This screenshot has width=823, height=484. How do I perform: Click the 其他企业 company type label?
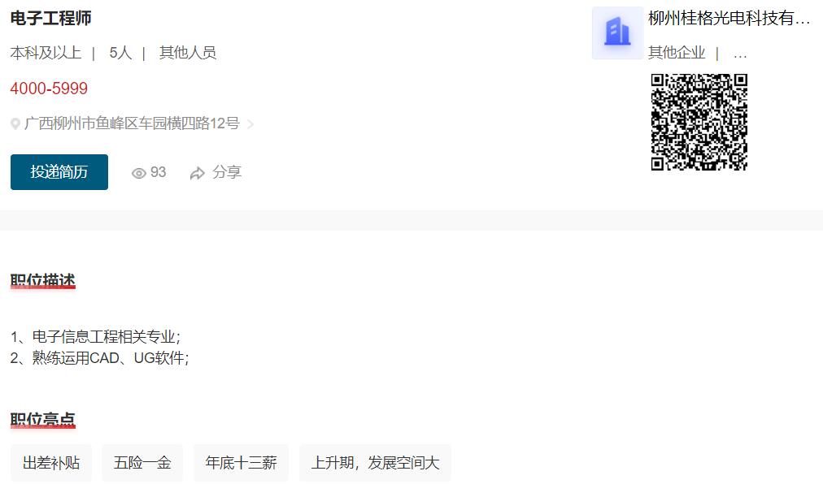click(x=677, y=53)
